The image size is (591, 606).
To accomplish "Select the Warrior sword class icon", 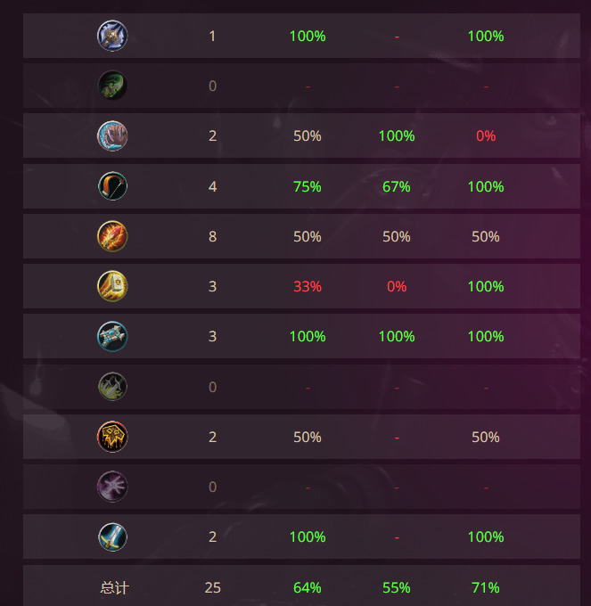I will tap(112, 536).
